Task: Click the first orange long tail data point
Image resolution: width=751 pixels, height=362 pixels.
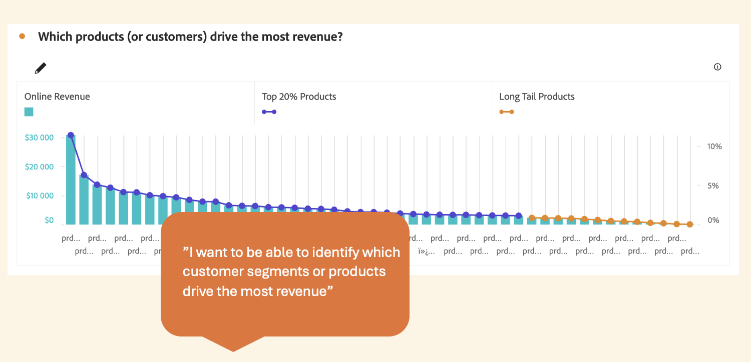Action: (532, 217)
